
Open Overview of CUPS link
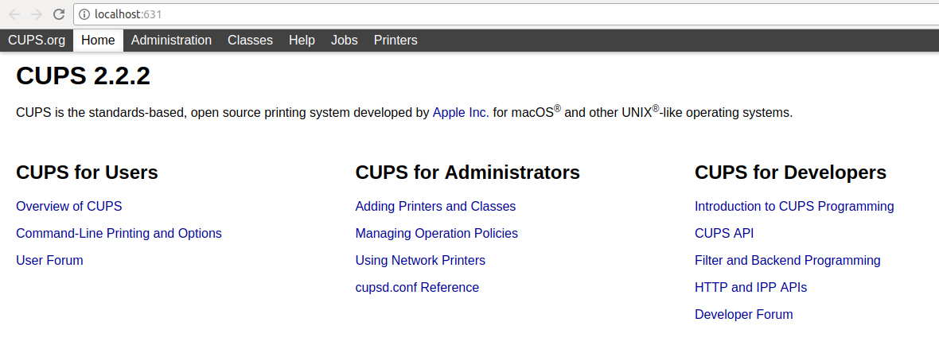pyautogui.click(x=69, y=206)
